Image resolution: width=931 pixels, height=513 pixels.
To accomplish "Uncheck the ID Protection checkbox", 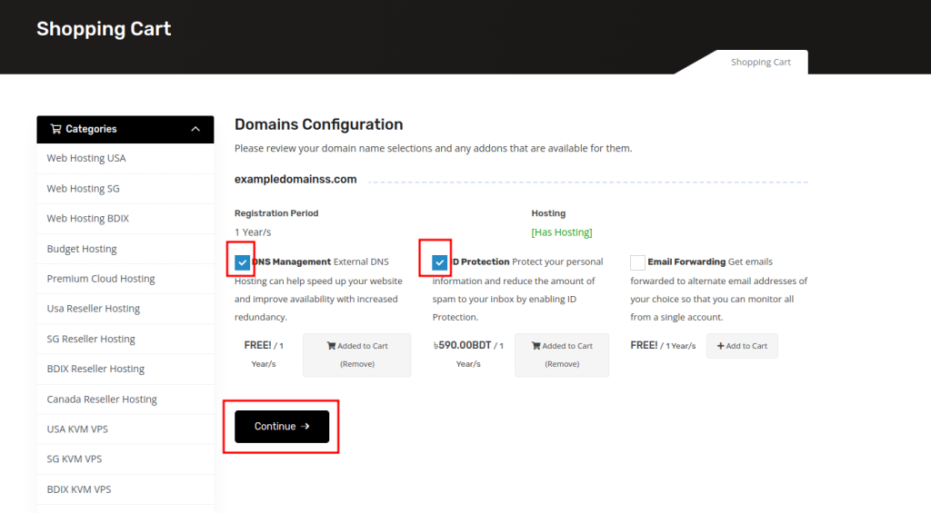I will 440,262.
